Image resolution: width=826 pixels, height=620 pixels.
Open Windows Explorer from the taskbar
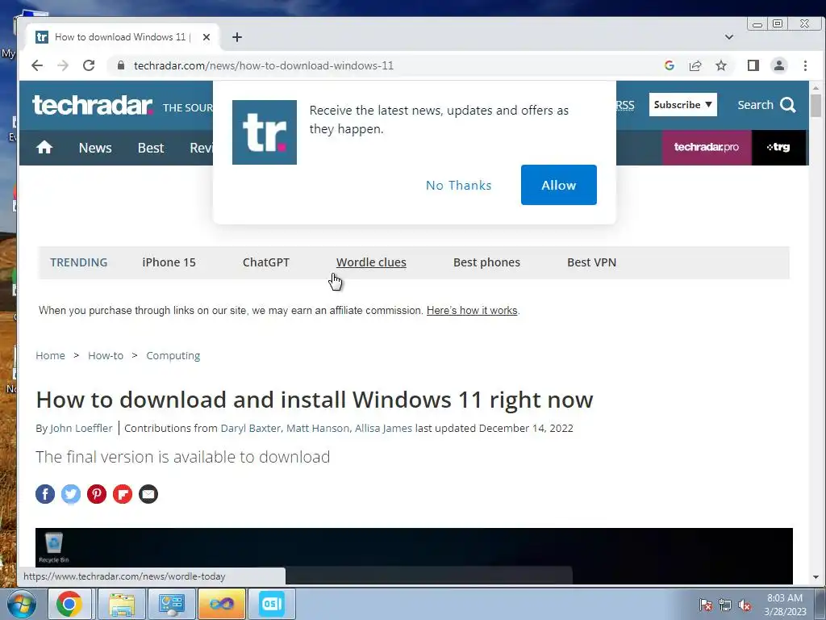[122, 604]
